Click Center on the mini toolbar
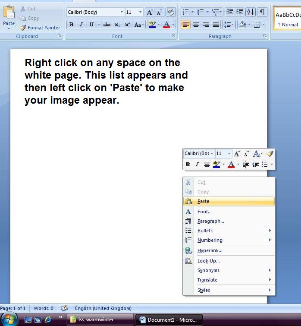Screen dimensions: 301x326 (207, 165)
